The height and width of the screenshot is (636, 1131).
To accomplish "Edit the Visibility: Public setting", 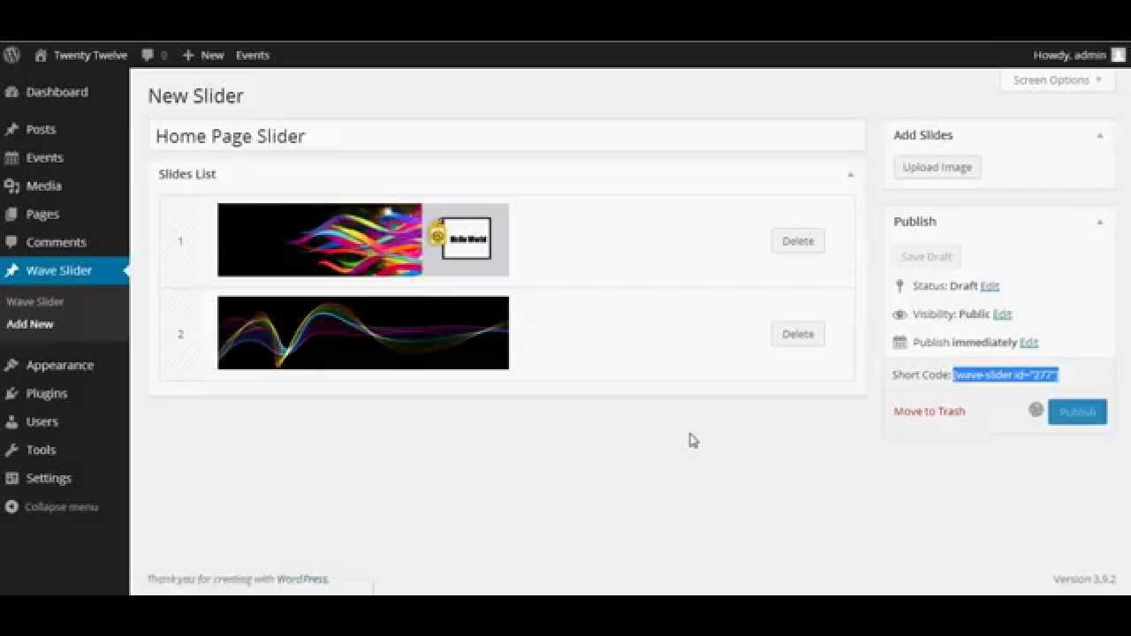I will (x=1002, y=314).
